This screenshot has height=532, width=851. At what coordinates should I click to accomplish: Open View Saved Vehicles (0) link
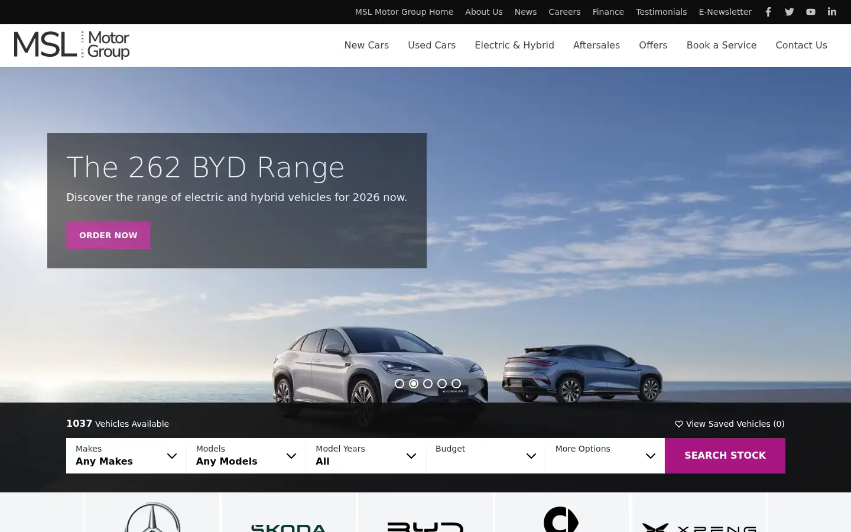(730, 424)
